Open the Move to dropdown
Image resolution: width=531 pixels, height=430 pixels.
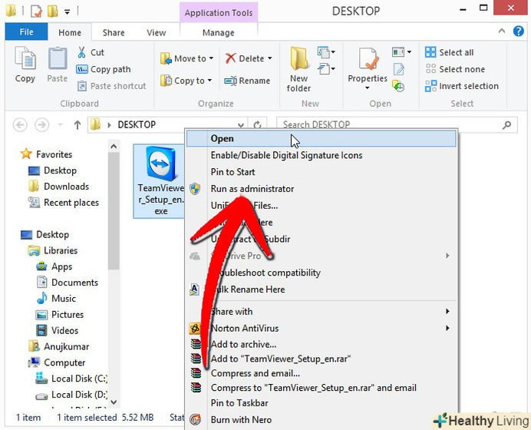point(187,58)
